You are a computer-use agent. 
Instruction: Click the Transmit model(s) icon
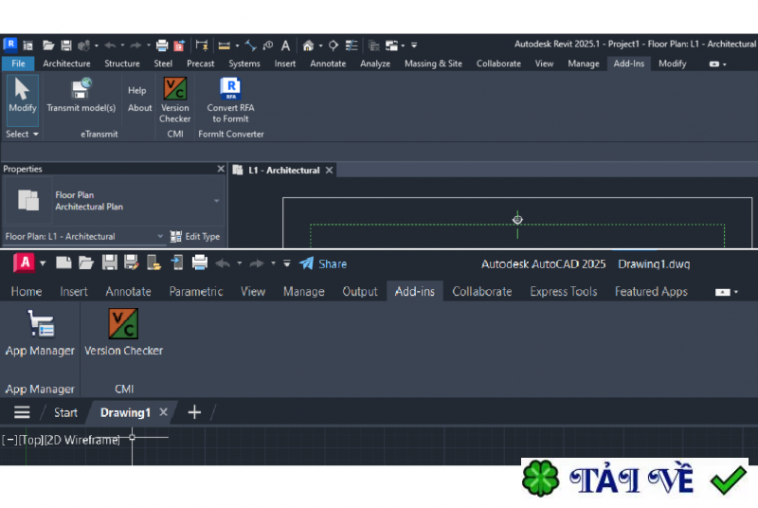pos(81,95)
